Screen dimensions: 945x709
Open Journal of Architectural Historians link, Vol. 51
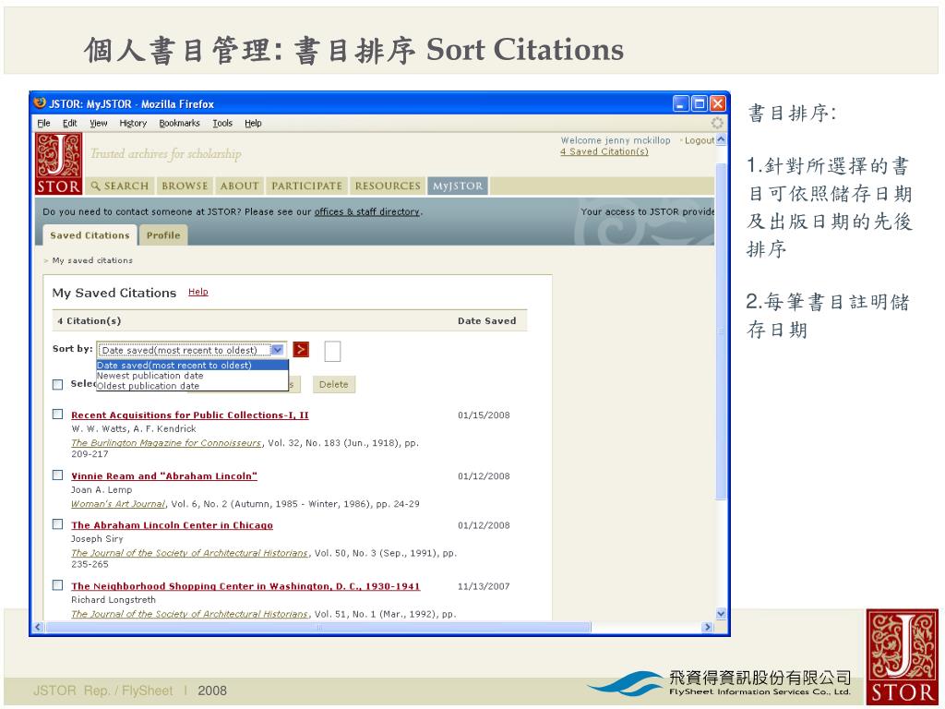[190, 614]
